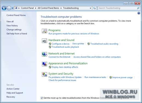Click the Programs category icon
This screenshot has height=103, width=142.
pos(45,31)
